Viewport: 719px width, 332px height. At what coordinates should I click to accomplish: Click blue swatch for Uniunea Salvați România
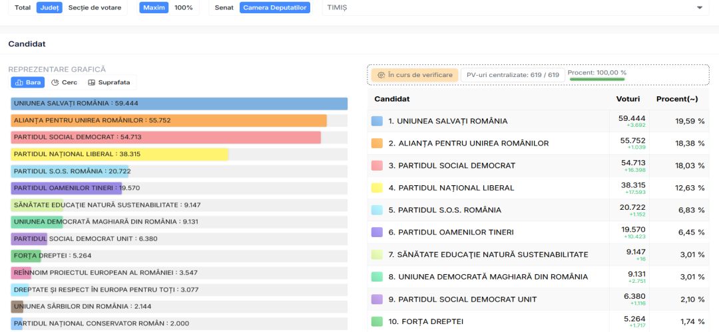point(377,122)
